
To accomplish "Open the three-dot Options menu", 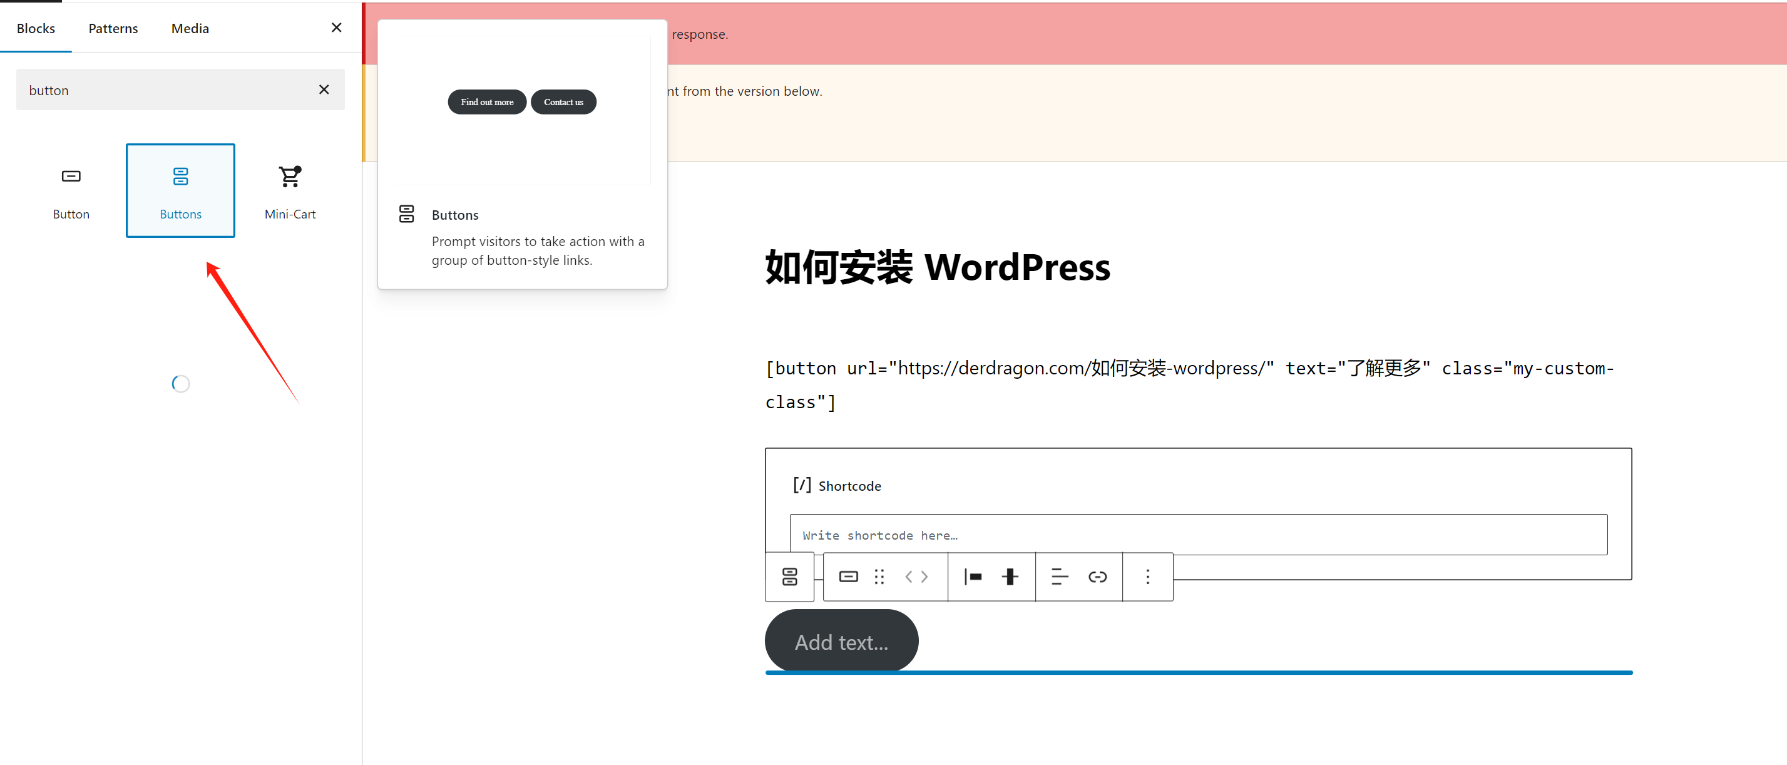I will [x=1147, y=577].
